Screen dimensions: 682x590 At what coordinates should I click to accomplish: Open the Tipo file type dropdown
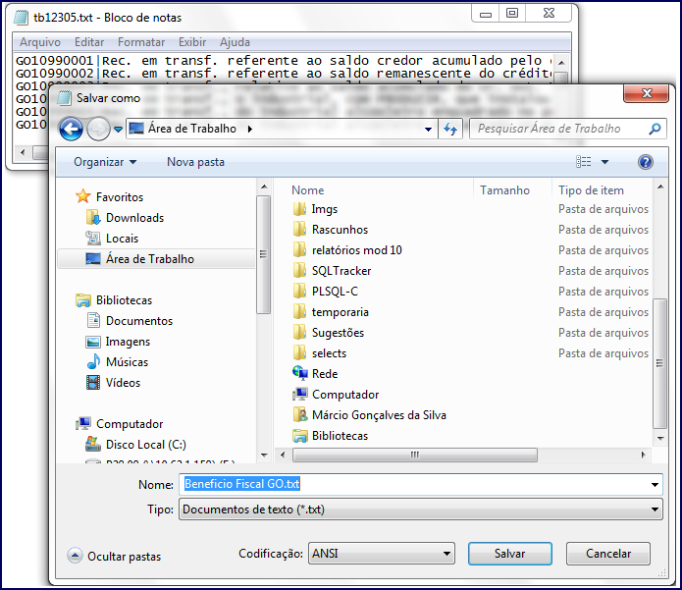[421, 510]
